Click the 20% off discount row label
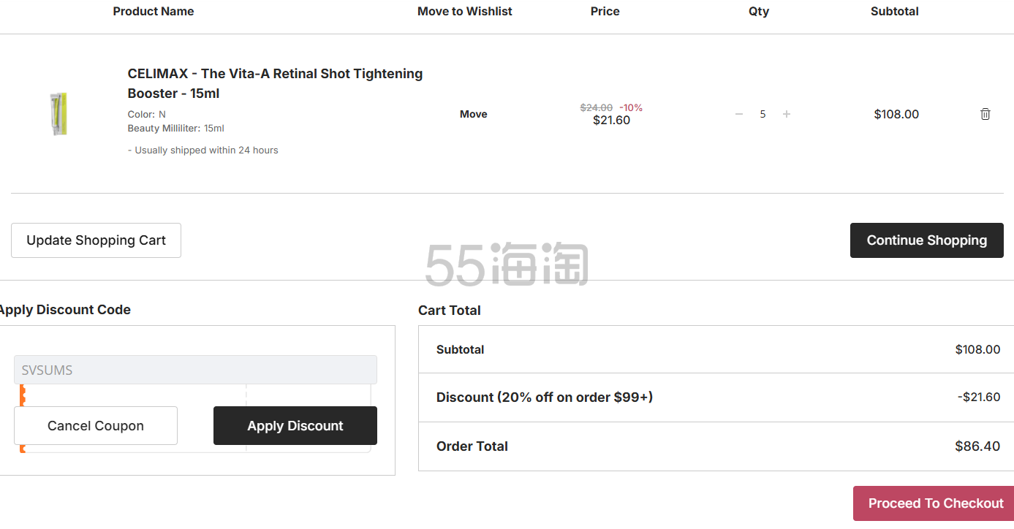This screenshot has height=529, width=1014. click(545, 397)
